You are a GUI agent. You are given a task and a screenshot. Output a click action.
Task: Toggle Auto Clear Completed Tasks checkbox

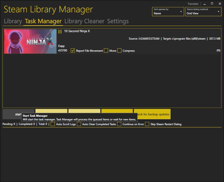[x=79, y=124]
